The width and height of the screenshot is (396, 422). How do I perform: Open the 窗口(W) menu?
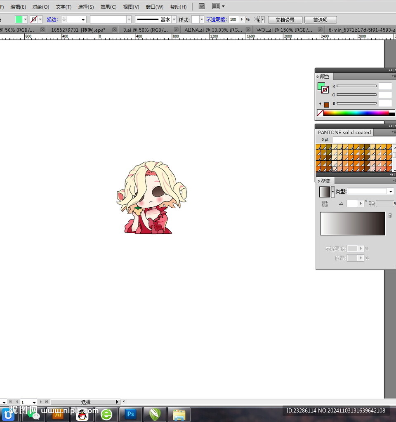click(x=155, y=7)
